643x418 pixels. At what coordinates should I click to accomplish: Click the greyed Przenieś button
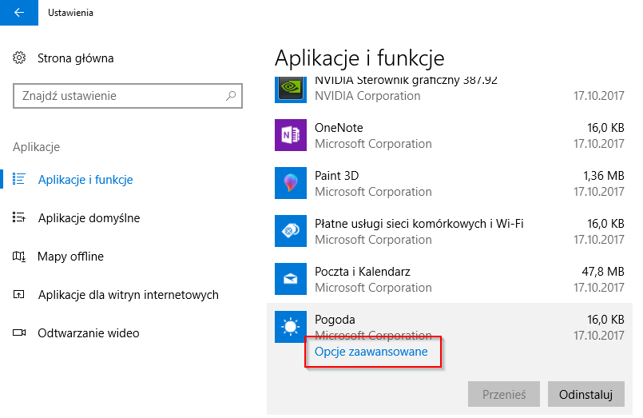503,394
